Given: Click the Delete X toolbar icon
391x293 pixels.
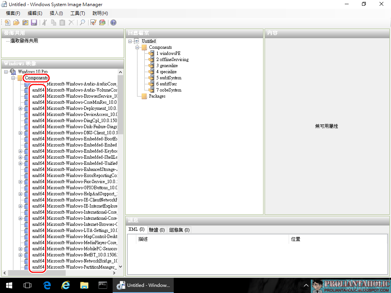Looking at the screenshot, I should point(71,23).
